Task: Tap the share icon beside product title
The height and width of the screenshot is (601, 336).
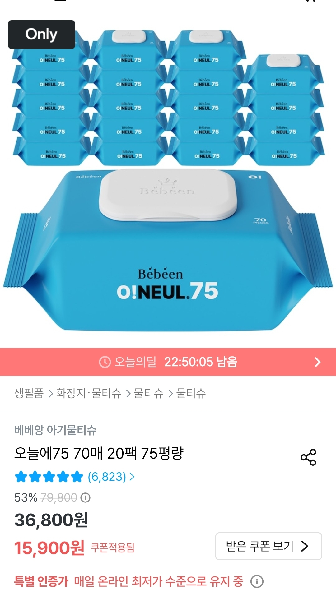Action: 308,457
